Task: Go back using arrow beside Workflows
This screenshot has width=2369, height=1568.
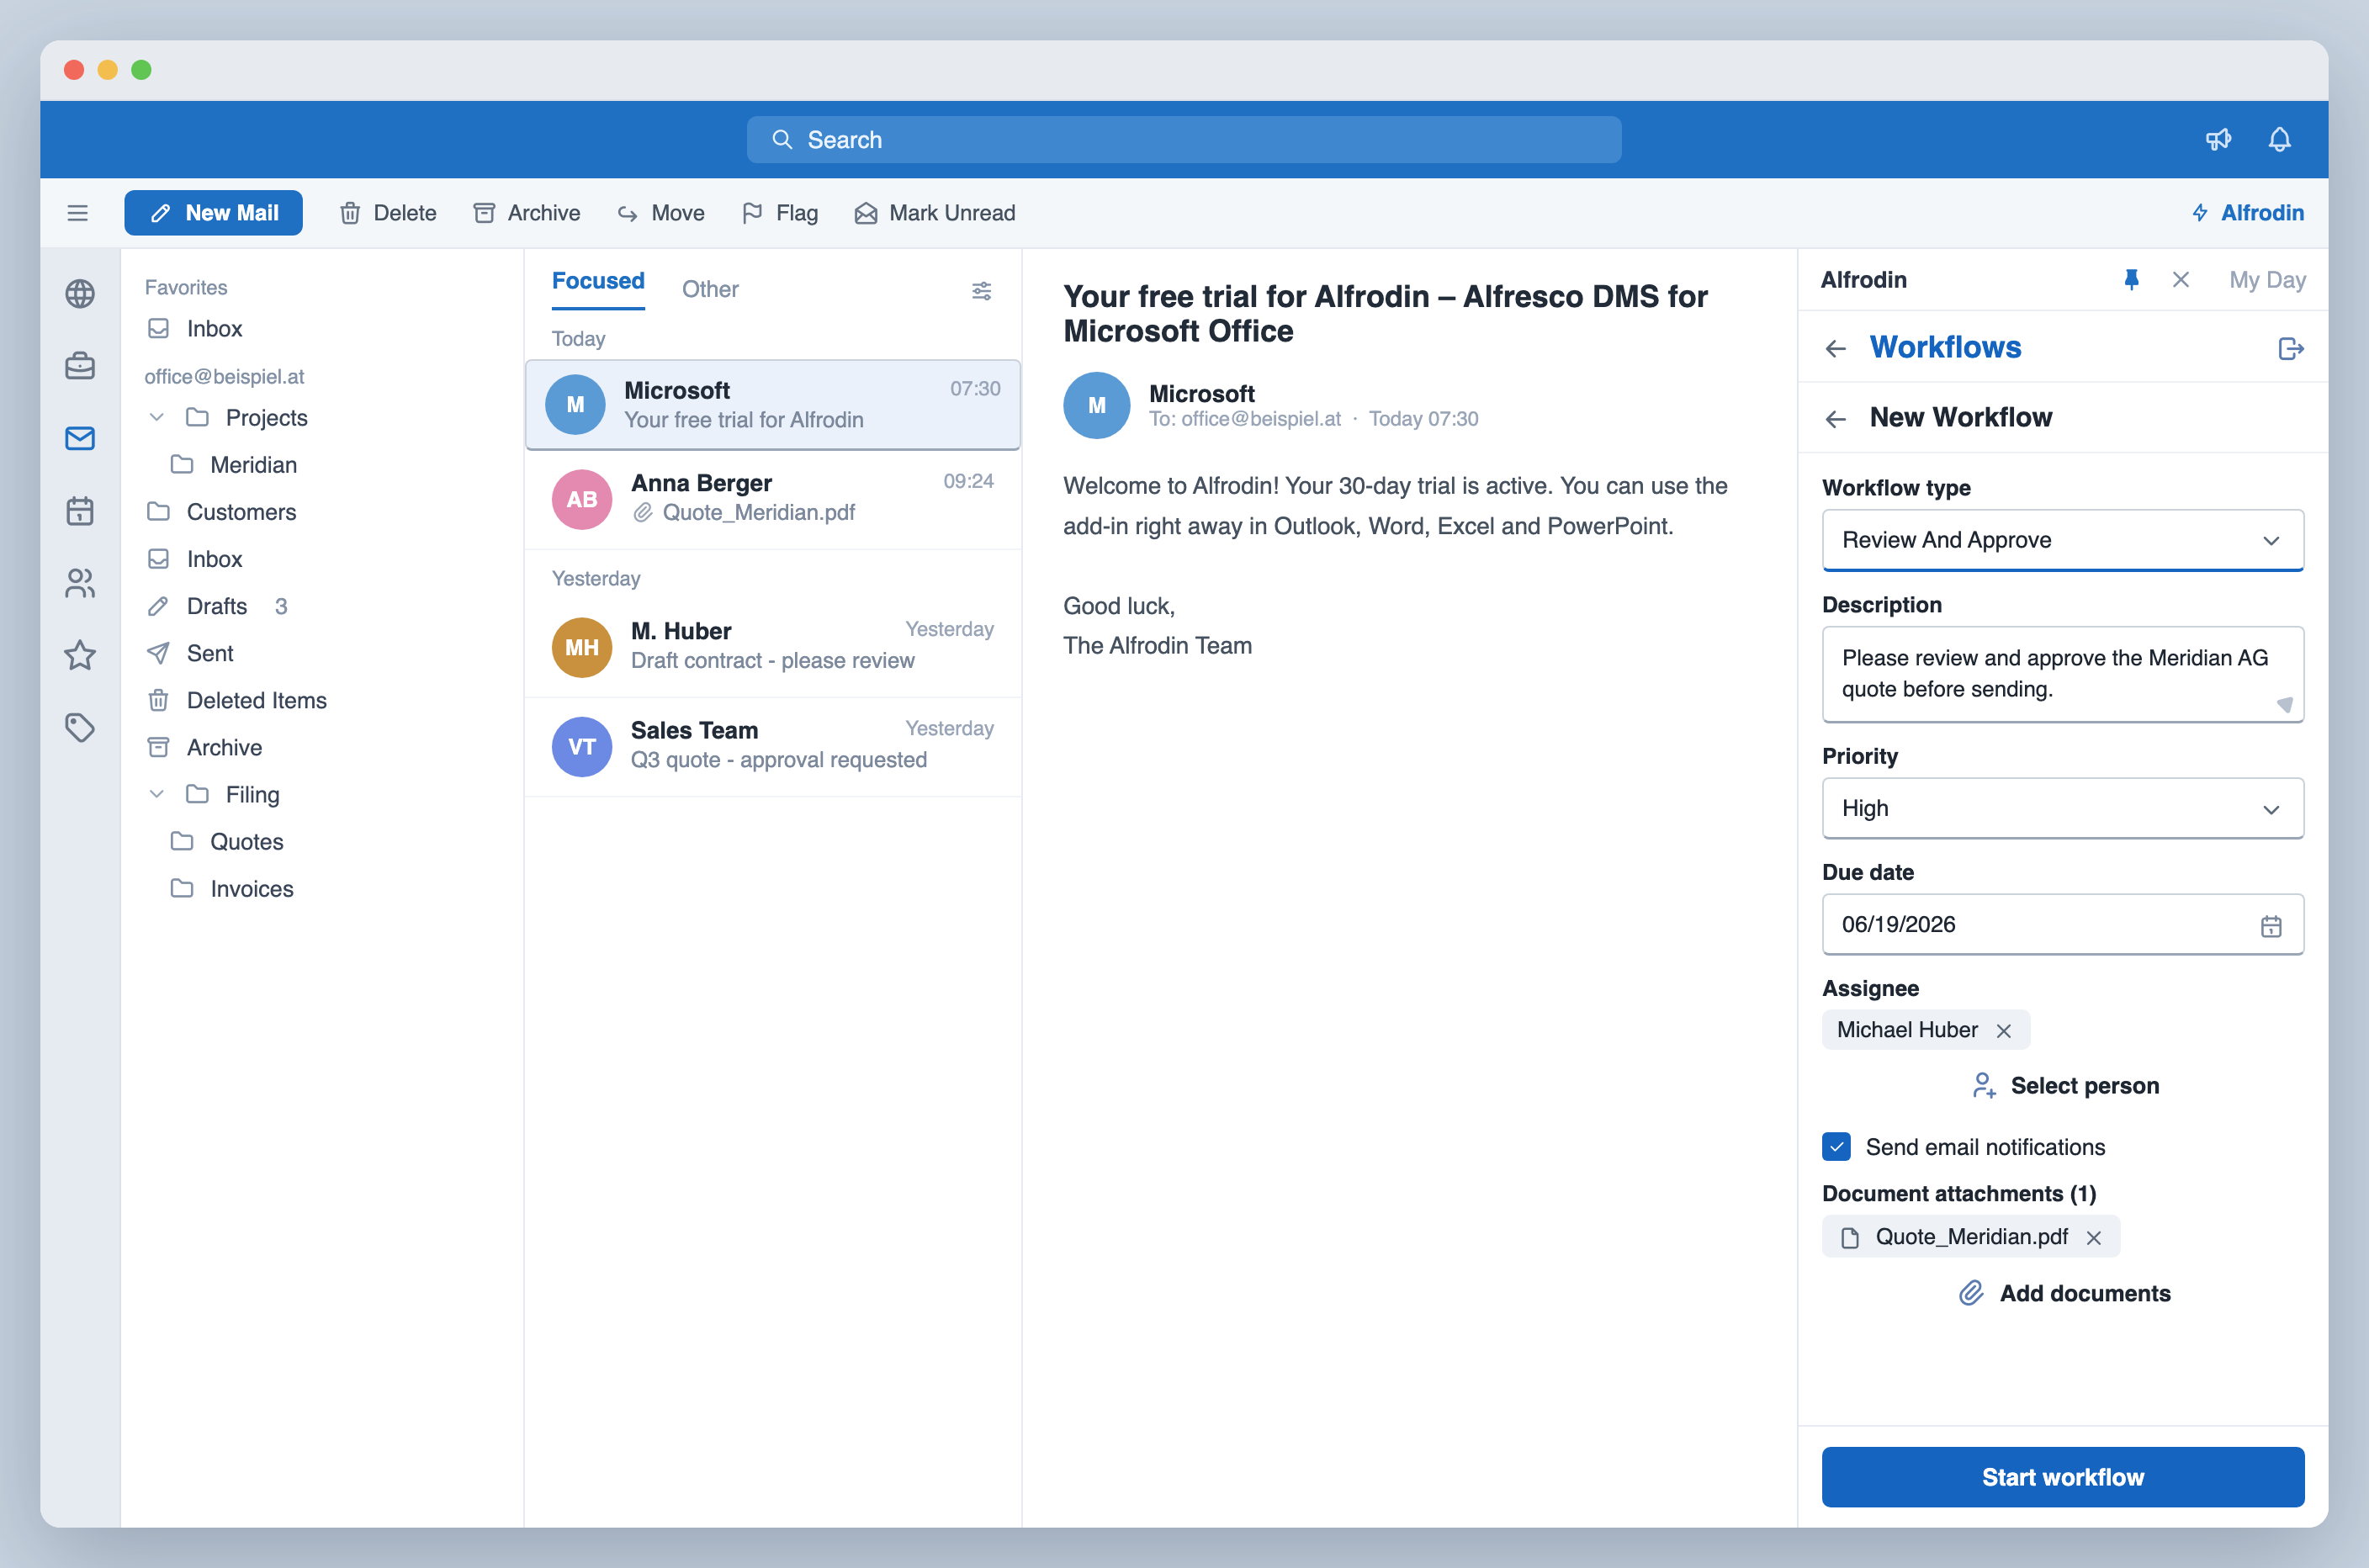Action: [x=1836, y=348]
